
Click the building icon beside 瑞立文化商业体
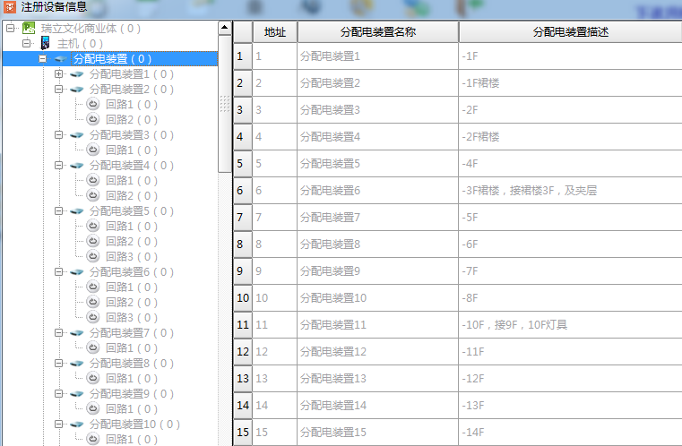(29, 29)
